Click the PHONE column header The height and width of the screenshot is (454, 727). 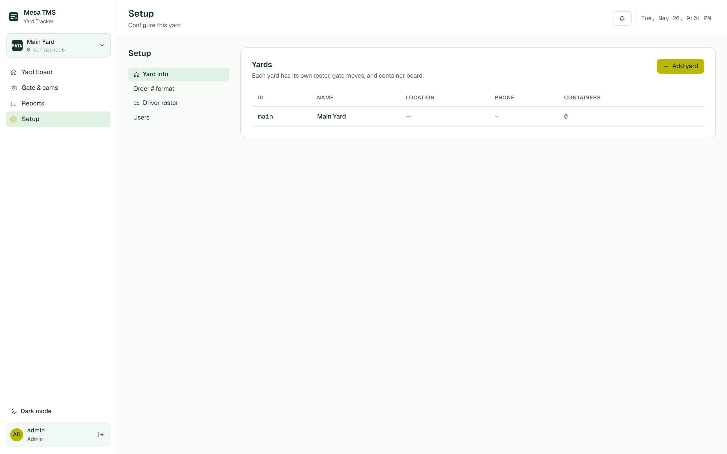[x=504, y=98]
